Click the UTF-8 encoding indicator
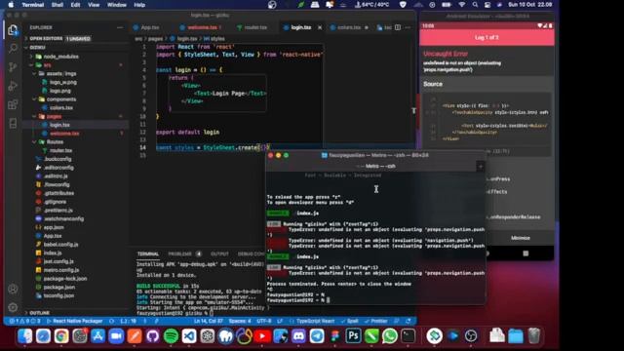624x351 pixels. (x=264, y=321)
